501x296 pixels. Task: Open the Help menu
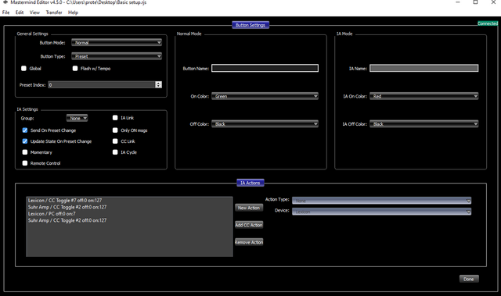[x=73, y=12]
